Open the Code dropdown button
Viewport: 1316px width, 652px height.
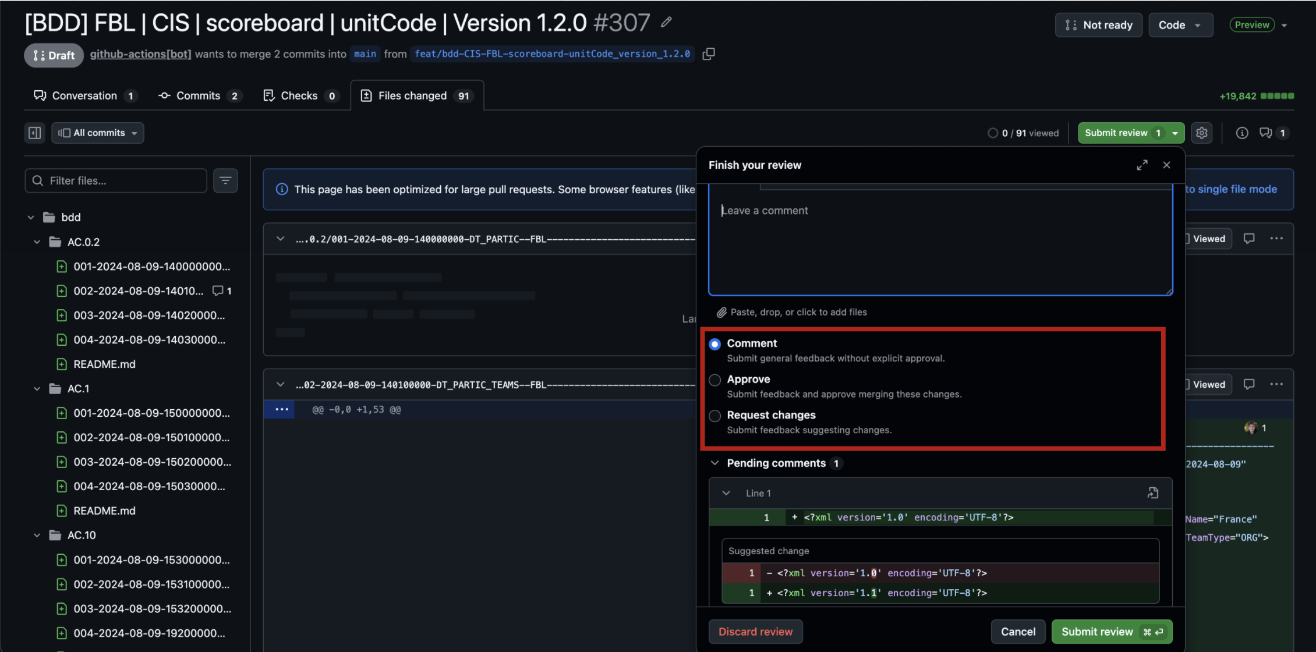[1180, 25]
